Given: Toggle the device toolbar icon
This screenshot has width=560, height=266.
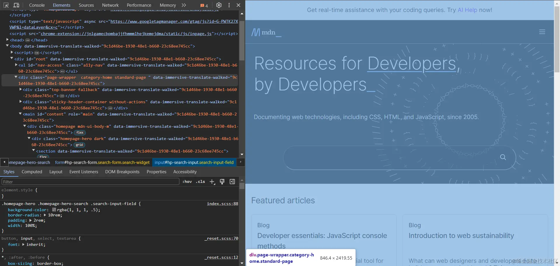Looking at the screenshot, I should tap(16, 5).
